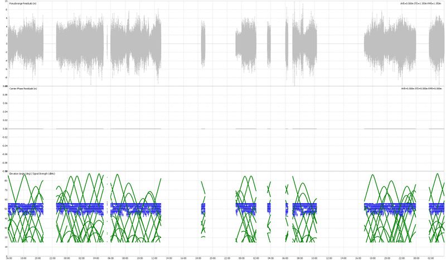Click the 0.08 y-axis label in carrier-phase plot
446x260 pixels.
coord(5,95)
